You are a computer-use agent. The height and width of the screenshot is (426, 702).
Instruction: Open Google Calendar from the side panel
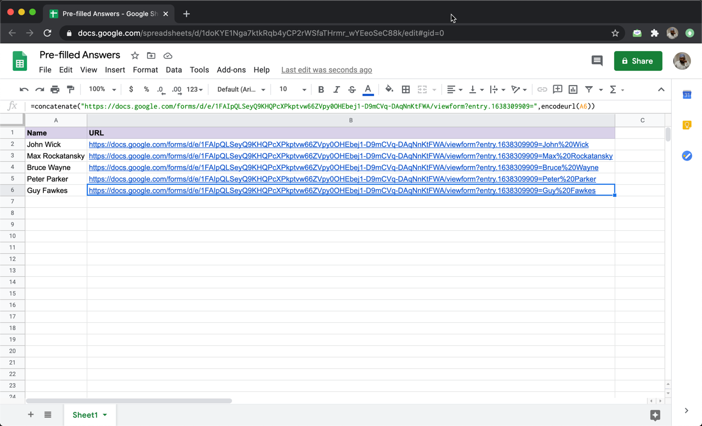687,94
